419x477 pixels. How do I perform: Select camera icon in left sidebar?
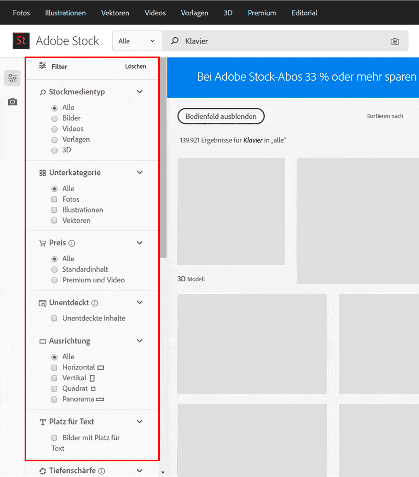[x=13, y=102]
